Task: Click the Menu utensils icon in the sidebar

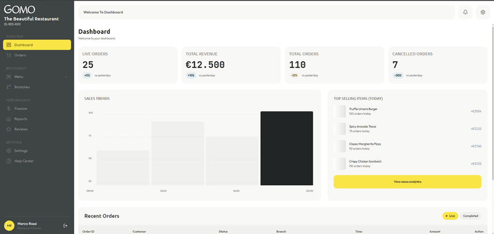Action: pos(9,77)
